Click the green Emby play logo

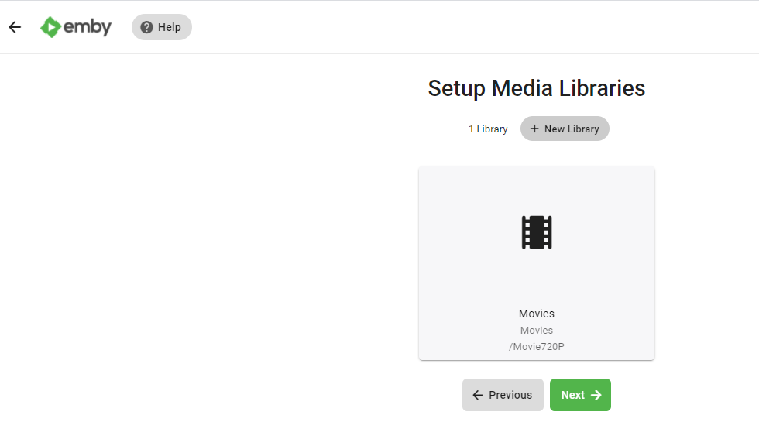(51, 27)
